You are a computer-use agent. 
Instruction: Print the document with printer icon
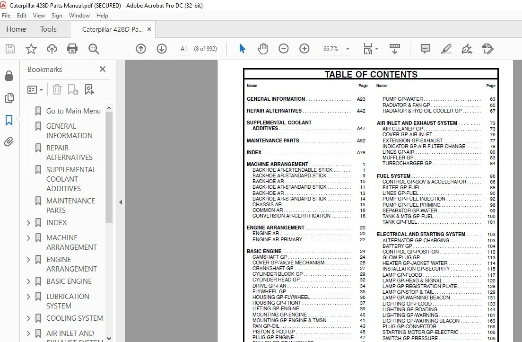click(x=72, y=49)
